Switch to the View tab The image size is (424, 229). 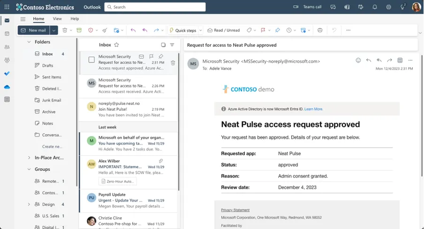(x=57, y=19)
